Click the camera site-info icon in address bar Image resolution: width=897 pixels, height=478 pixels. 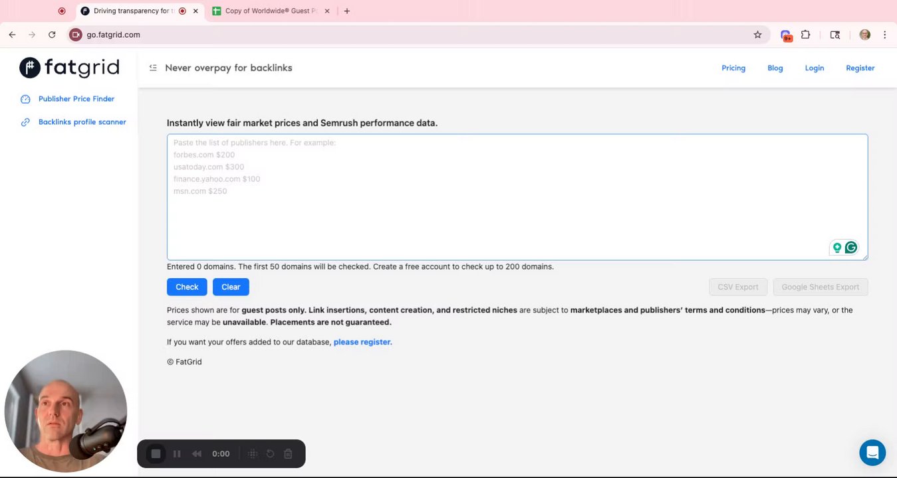76,35
